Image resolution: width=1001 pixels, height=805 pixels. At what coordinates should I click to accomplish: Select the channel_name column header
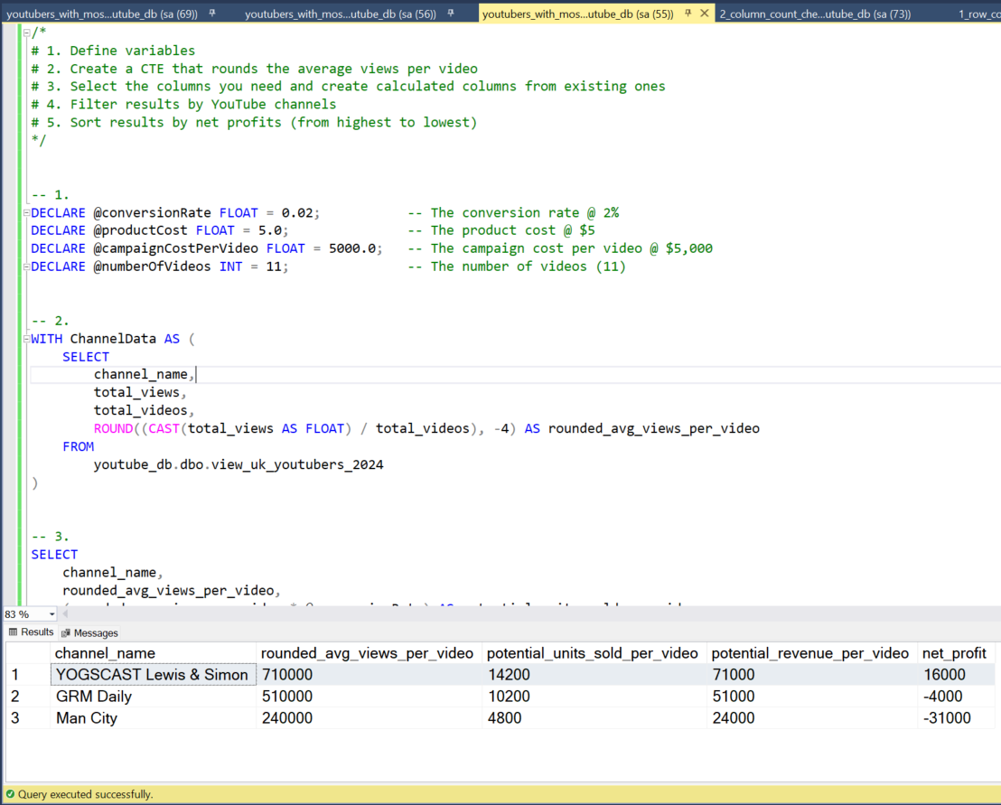coord(105,653)
